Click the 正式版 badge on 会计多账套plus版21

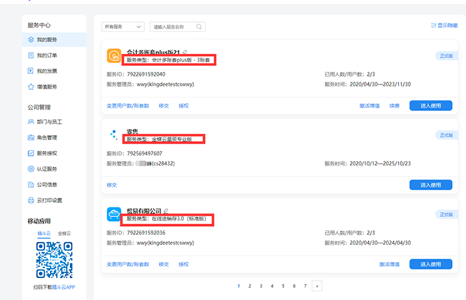(447, 56)
